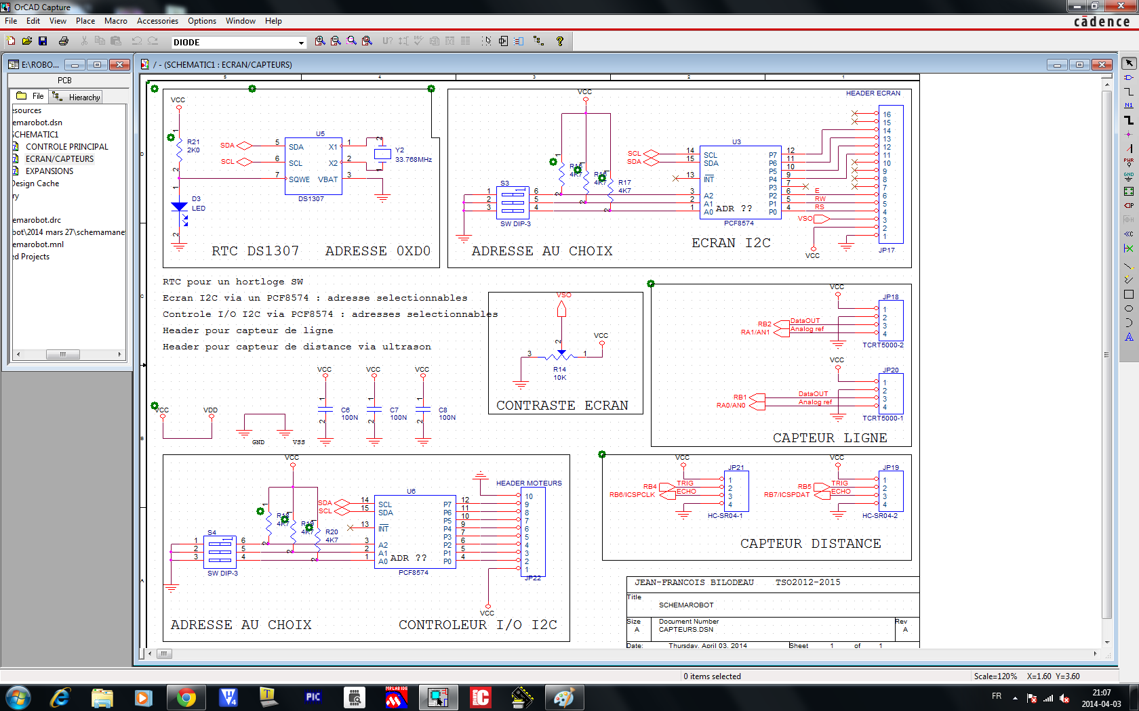Select the Place Bus tool
1139x711 pixels.
pyautogui.click(x=1129, y=120)
